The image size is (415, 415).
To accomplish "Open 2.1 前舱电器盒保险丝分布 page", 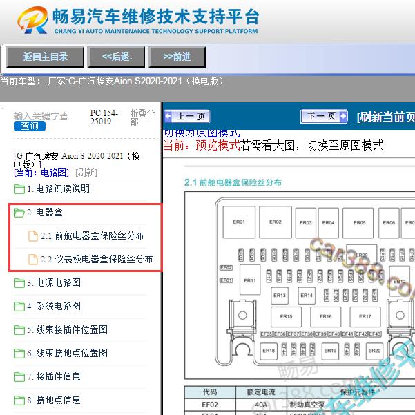I will [x=92, y=235].
